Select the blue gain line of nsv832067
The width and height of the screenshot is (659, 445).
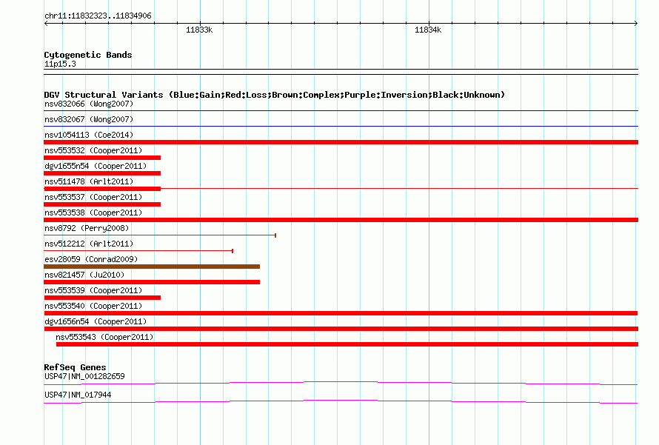tap(341, 127)
